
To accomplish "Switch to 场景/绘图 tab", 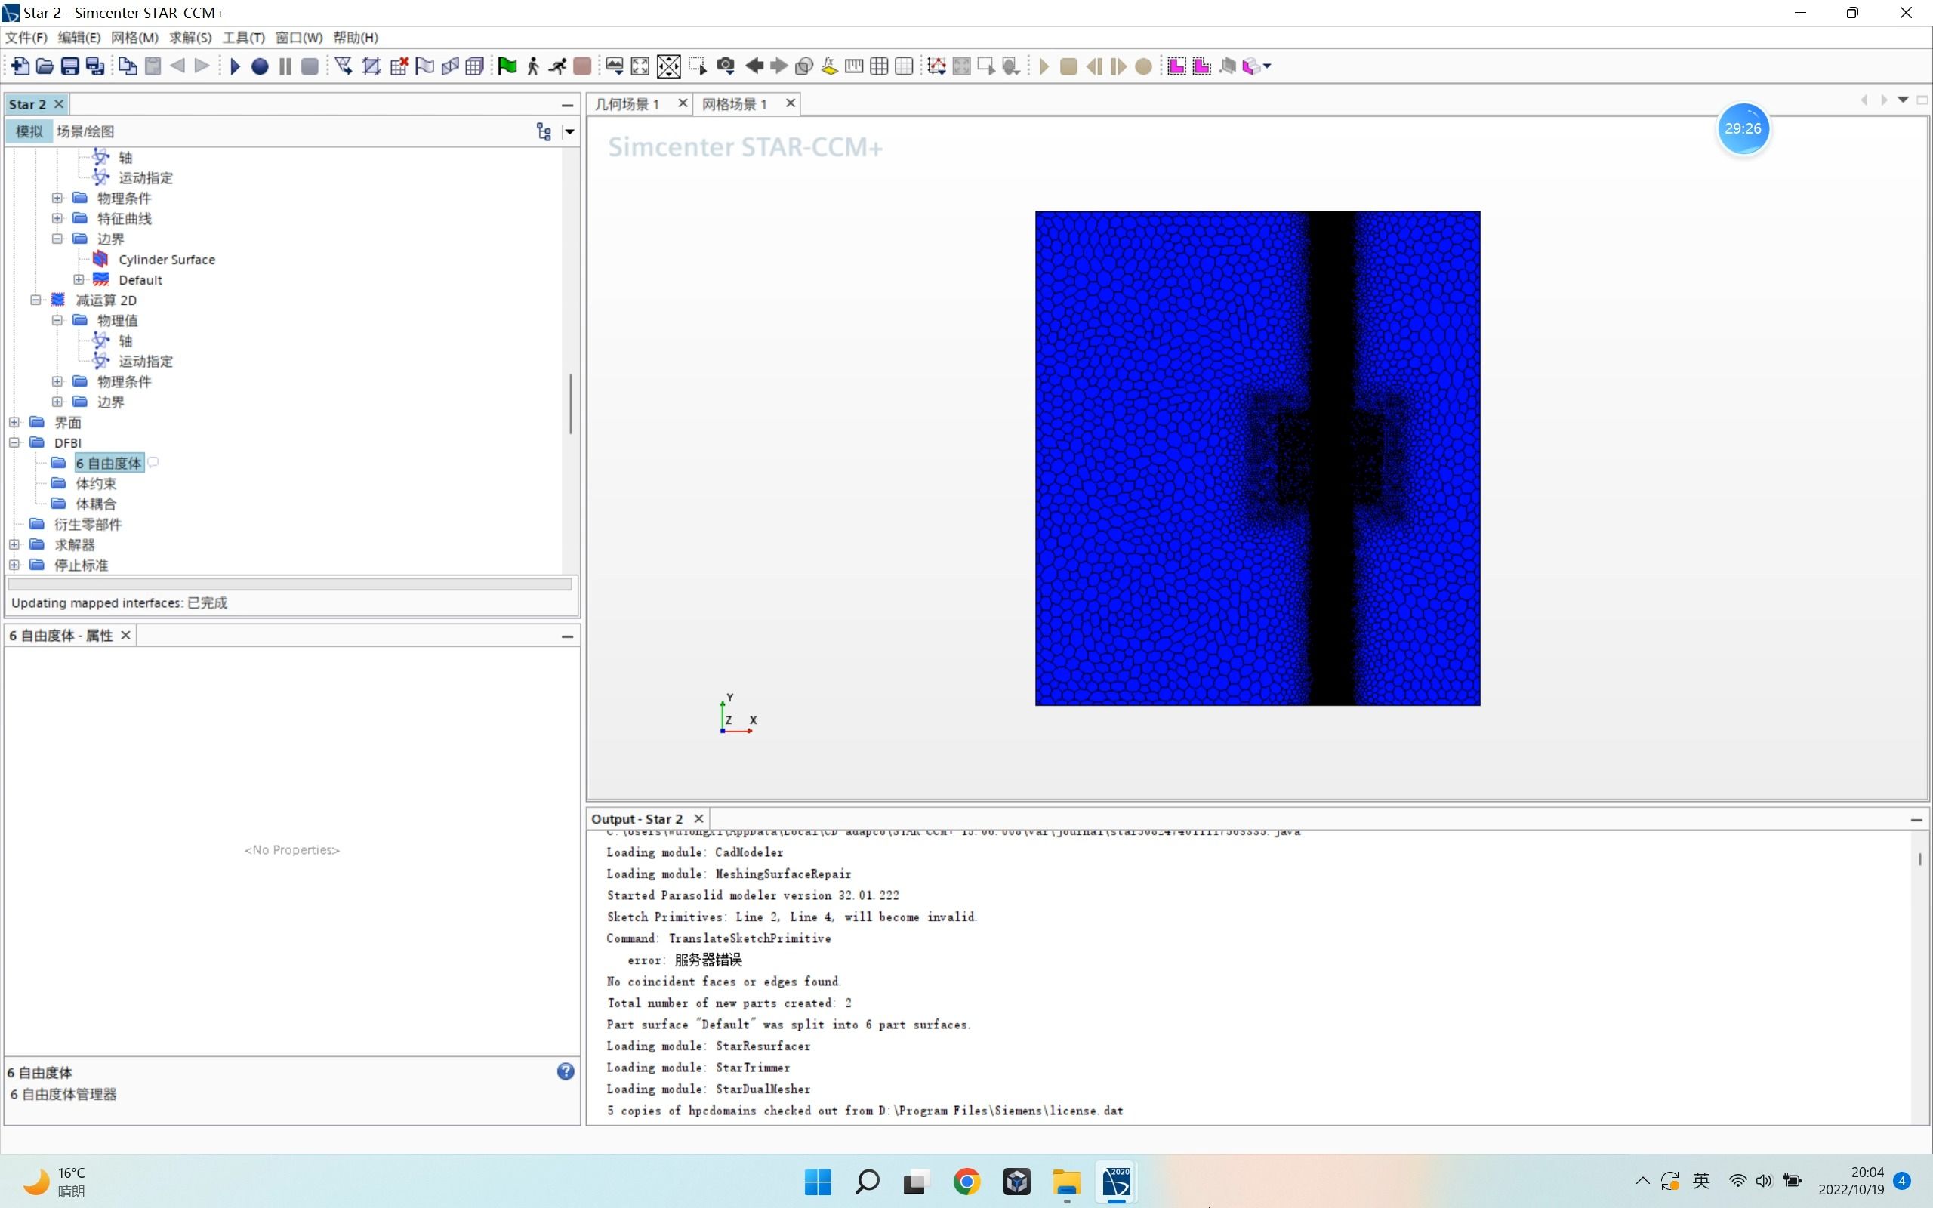I will coord(85,132).
